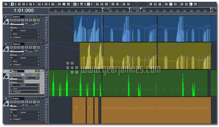Mute the Guitar1 track

tap(11, 20)
